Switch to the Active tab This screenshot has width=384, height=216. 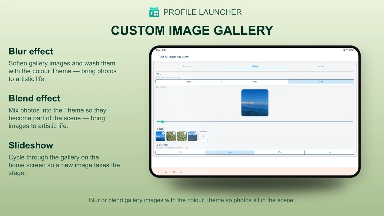point(321,66)
